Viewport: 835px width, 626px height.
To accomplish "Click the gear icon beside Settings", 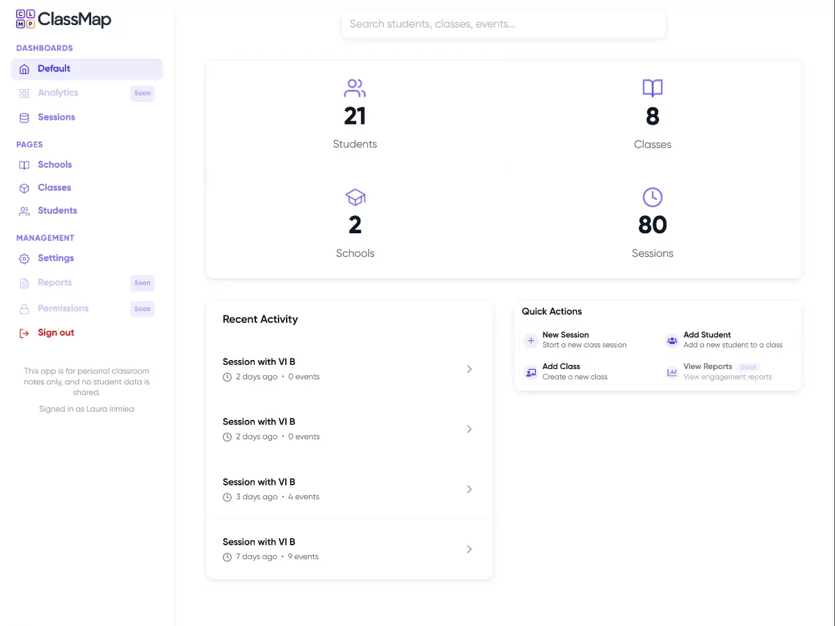I will pos(24,258).
